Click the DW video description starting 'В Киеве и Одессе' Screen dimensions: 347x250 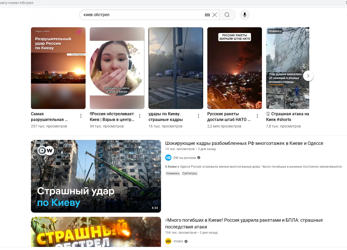point(254,167)
